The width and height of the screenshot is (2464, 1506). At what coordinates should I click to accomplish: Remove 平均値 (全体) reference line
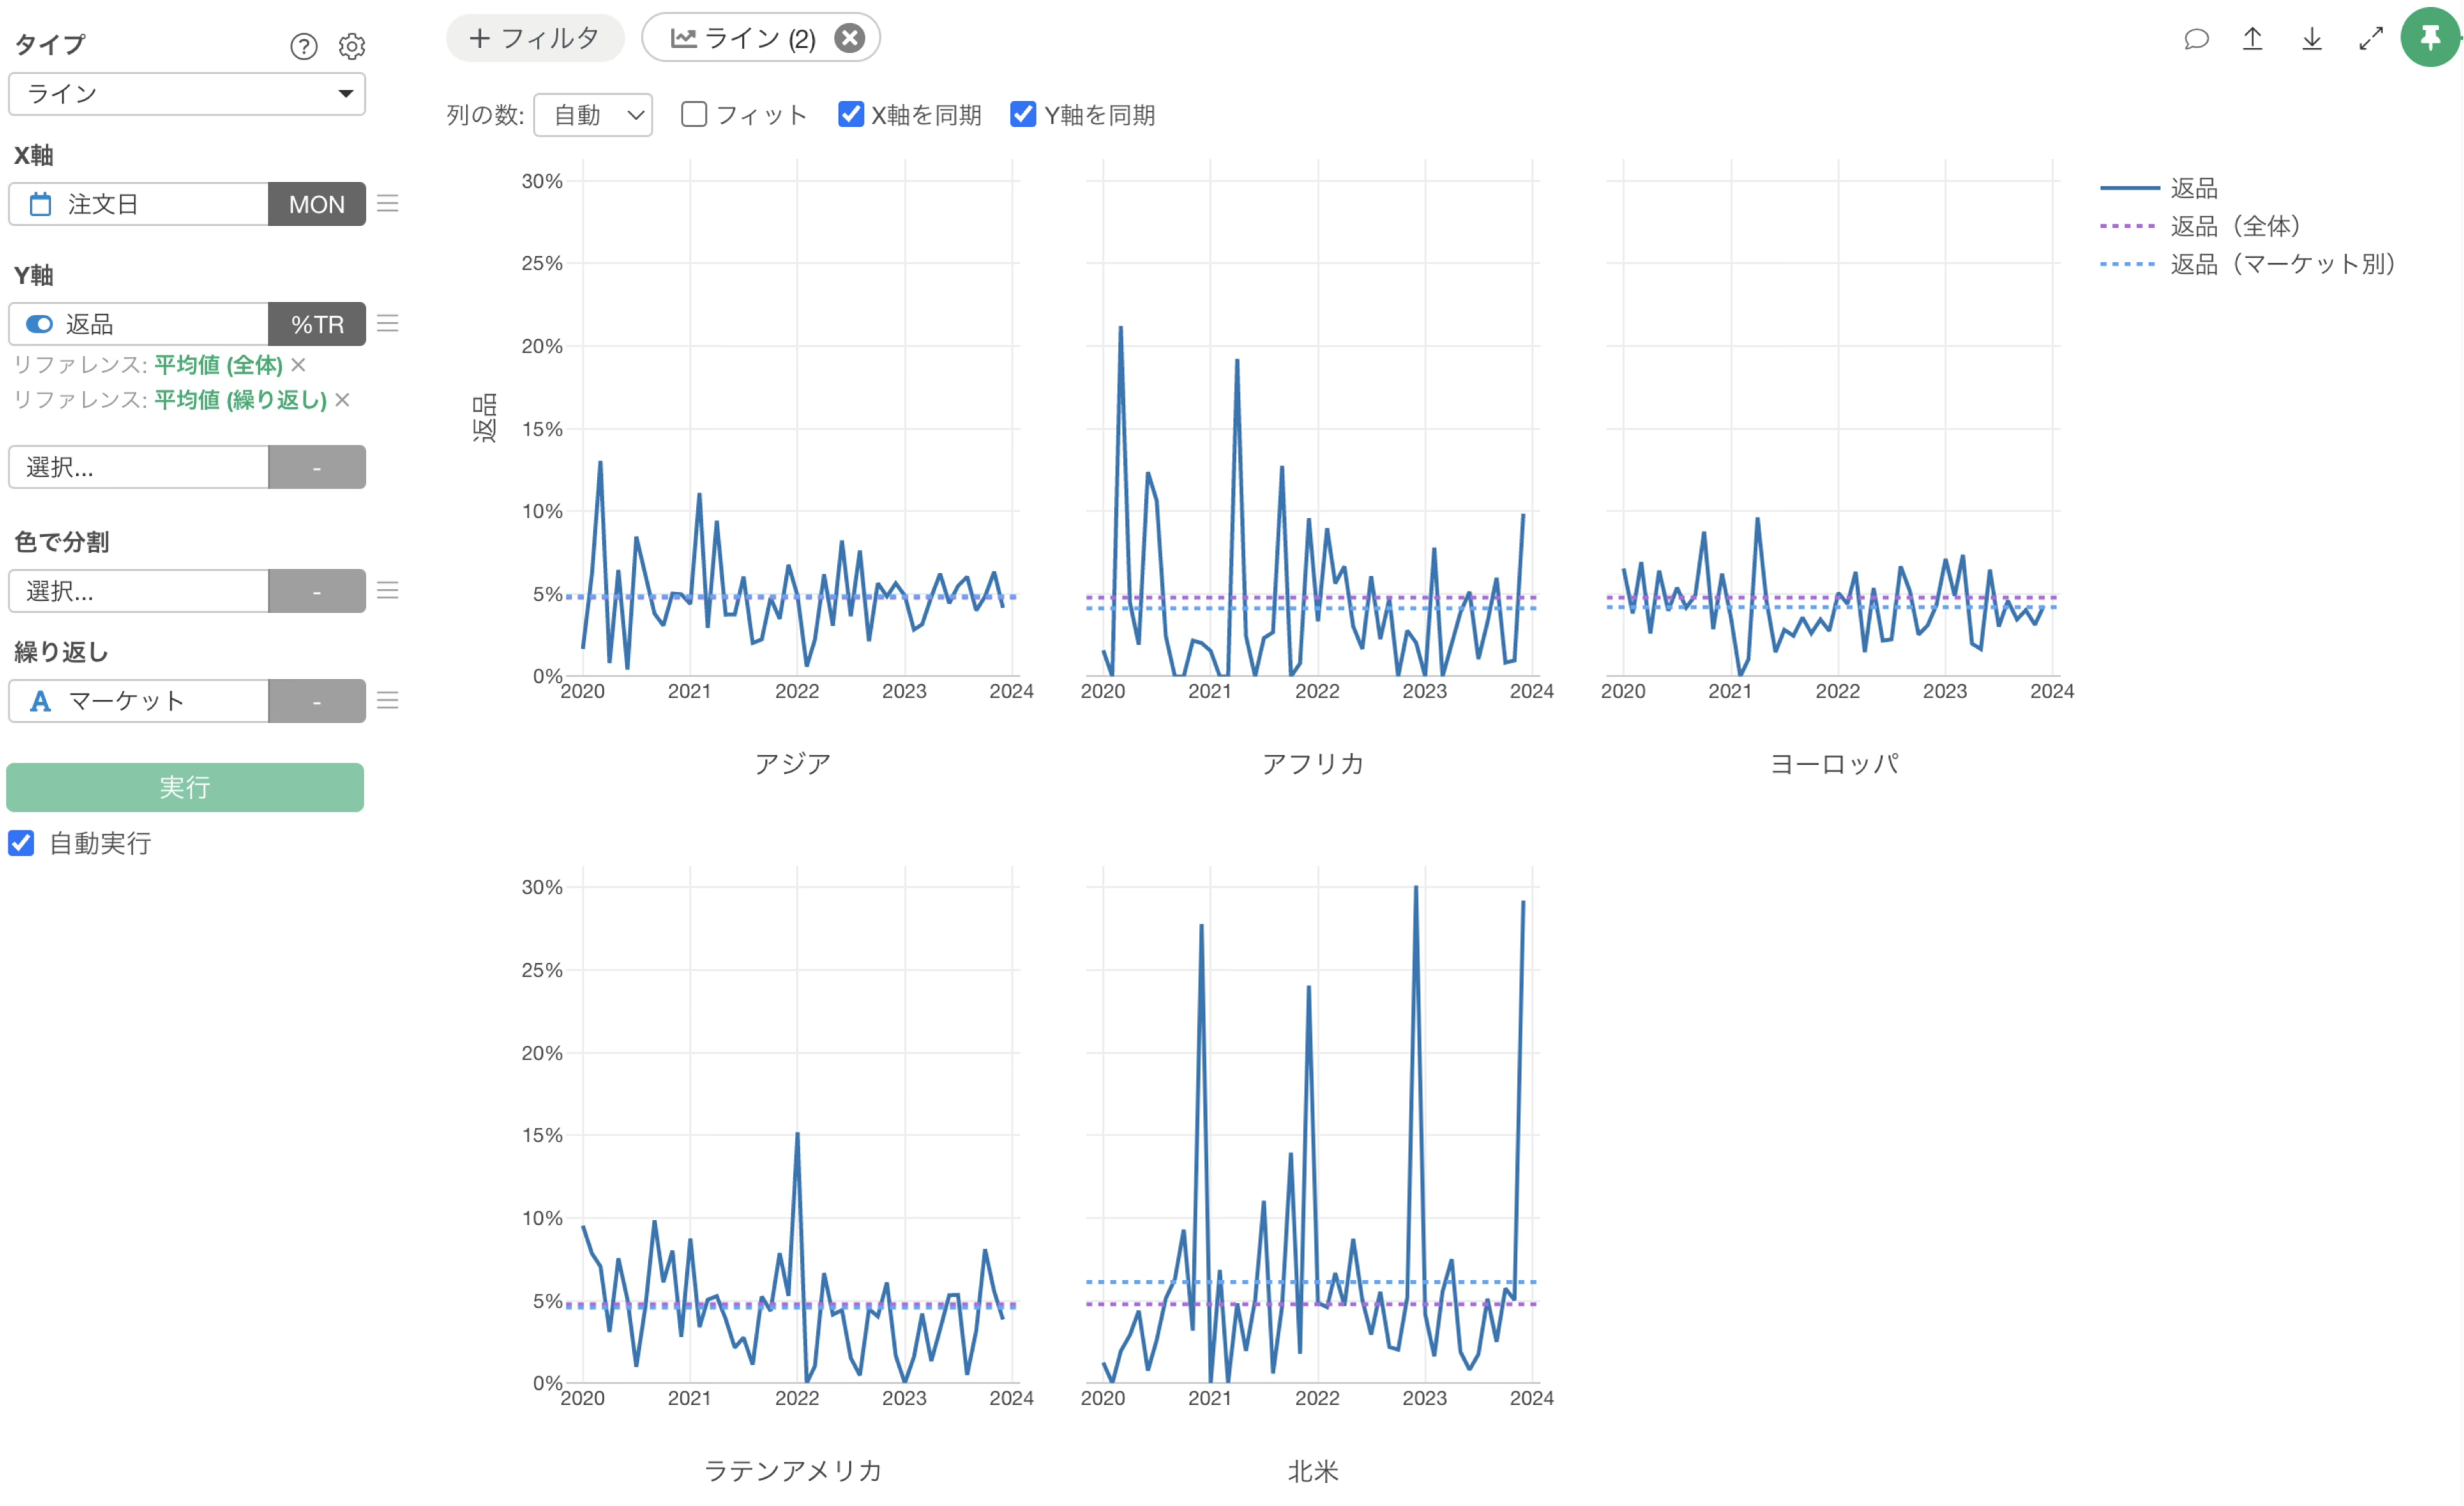tap(299, 365)
